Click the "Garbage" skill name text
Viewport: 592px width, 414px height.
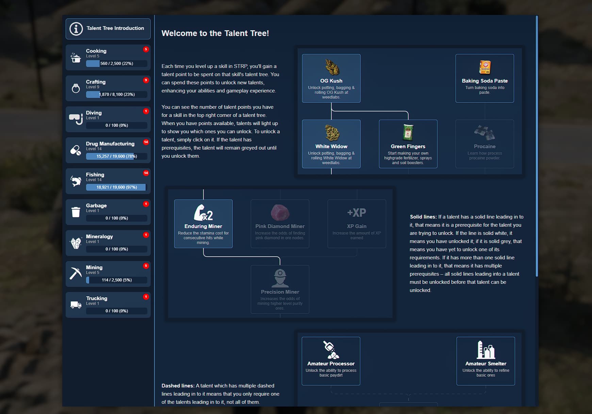point(96,206)
